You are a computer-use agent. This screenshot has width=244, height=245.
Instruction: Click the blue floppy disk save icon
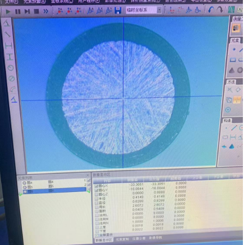pos(118,10)
